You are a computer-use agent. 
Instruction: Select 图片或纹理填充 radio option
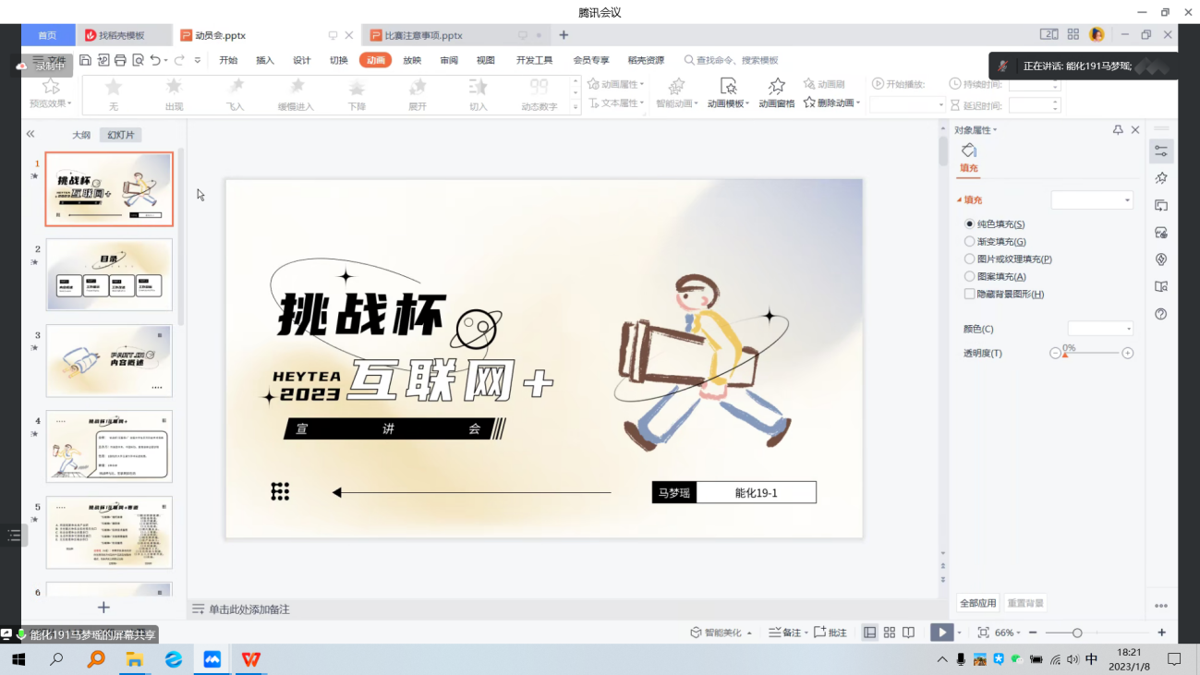pyautogui.click(x=969, y=259)
